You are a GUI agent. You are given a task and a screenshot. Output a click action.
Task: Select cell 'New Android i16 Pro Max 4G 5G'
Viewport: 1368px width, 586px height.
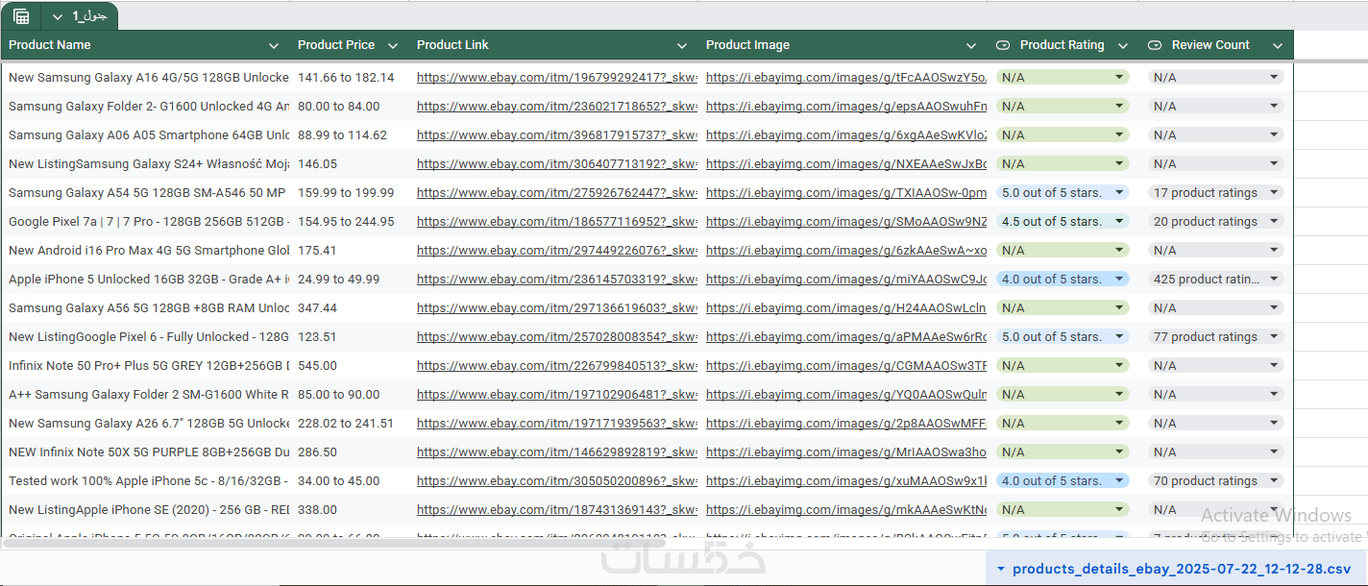(148, 251)
